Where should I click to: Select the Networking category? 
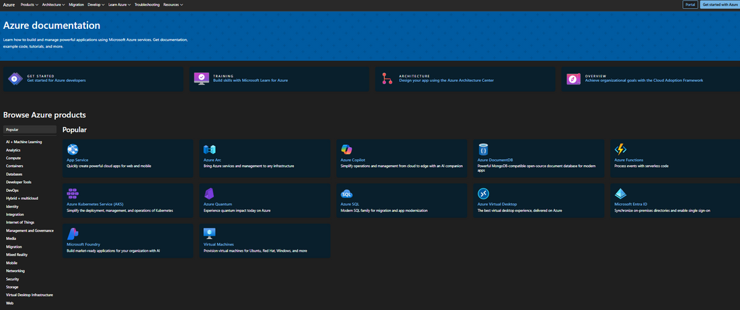click(x=15, y=271)
